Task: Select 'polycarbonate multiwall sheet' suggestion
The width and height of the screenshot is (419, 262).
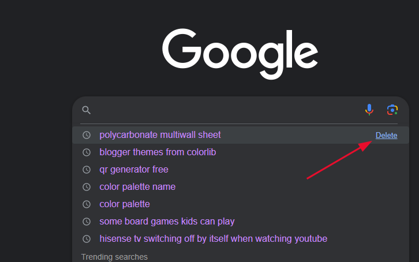Action: (x=160, y=135)
